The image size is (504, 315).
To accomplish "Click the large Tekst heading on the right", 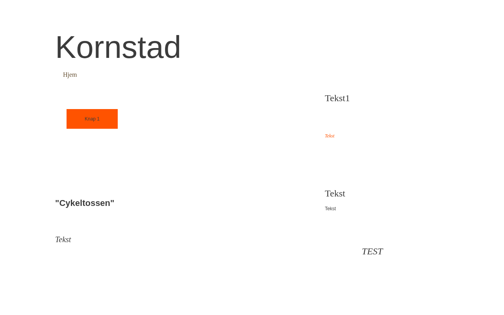I will (335, 194).
